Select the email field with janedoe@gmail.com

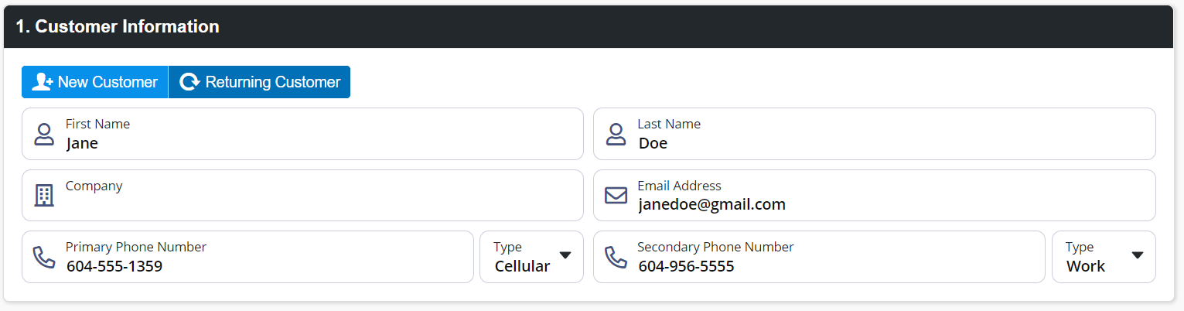pos(874,195)
